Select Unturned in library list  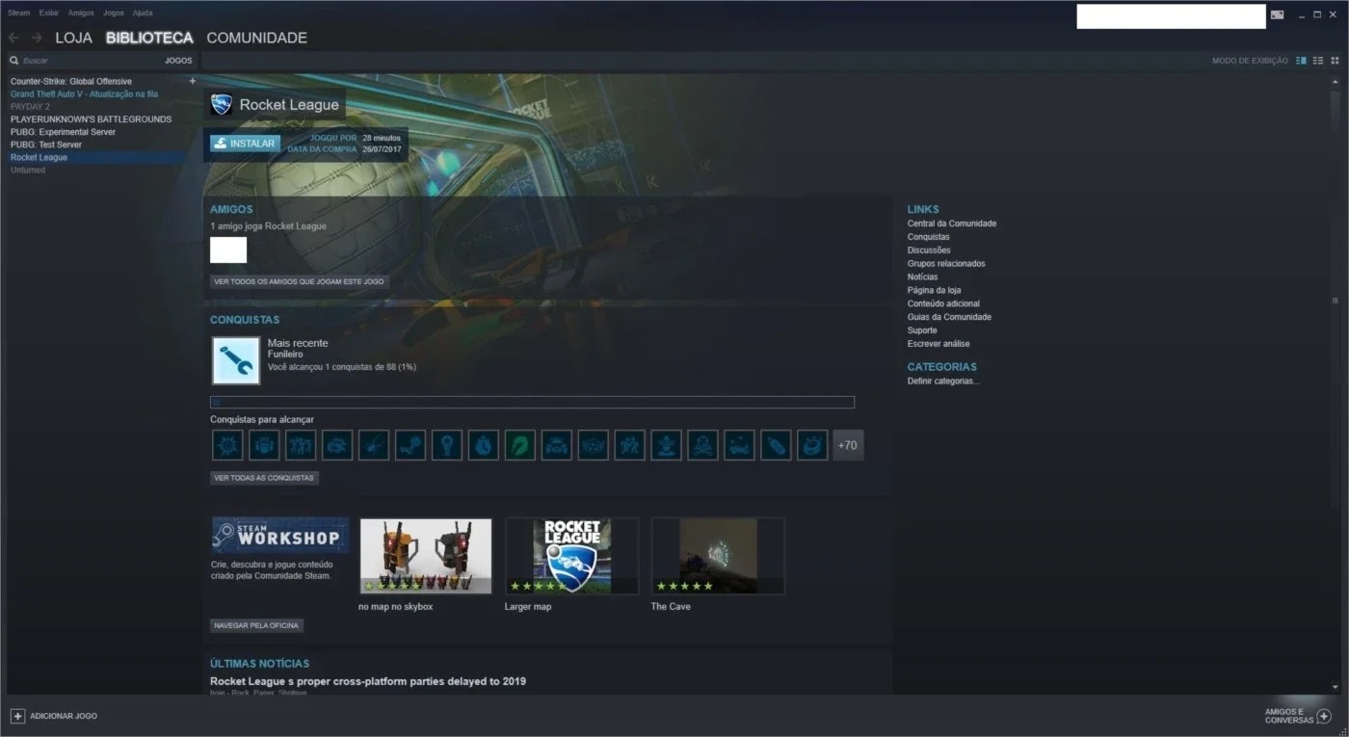[28, 170]
